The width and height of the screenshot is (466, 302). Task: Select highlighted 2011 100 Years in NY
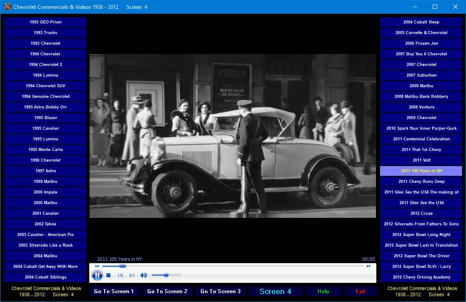(x=421, y=171)
